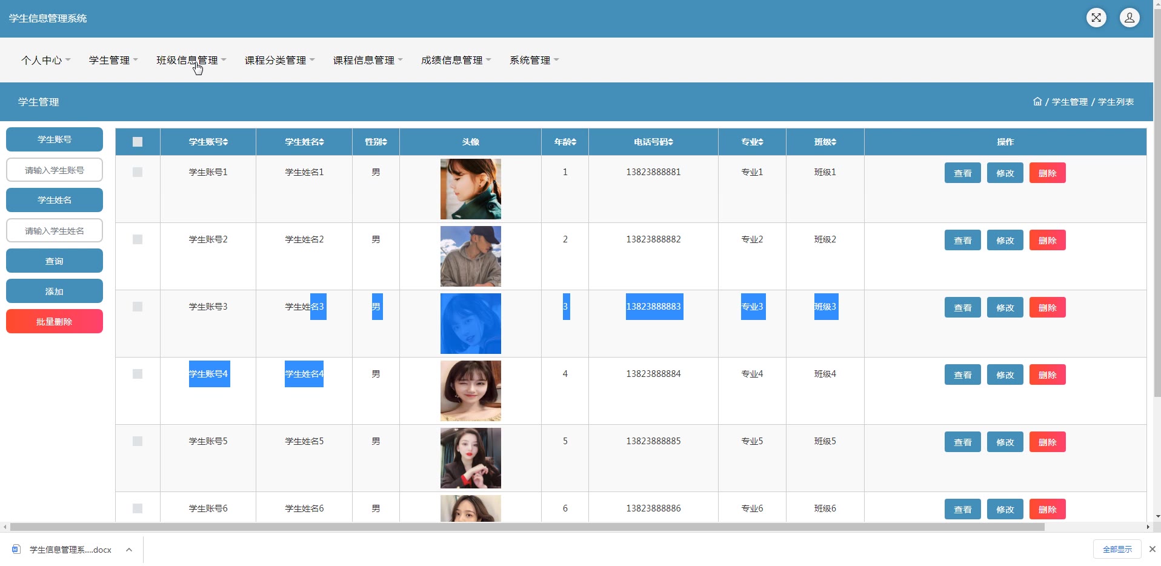Close the download bar
The image size is (1161, 566).
tap(1152, 549)
